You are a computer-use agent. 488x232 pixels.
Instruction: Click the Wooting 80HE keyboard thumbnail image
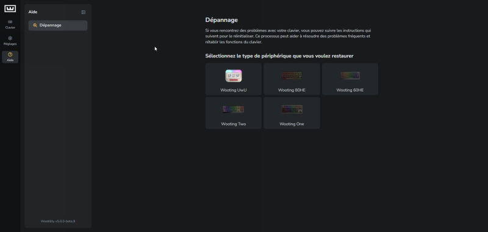[292, 75]
